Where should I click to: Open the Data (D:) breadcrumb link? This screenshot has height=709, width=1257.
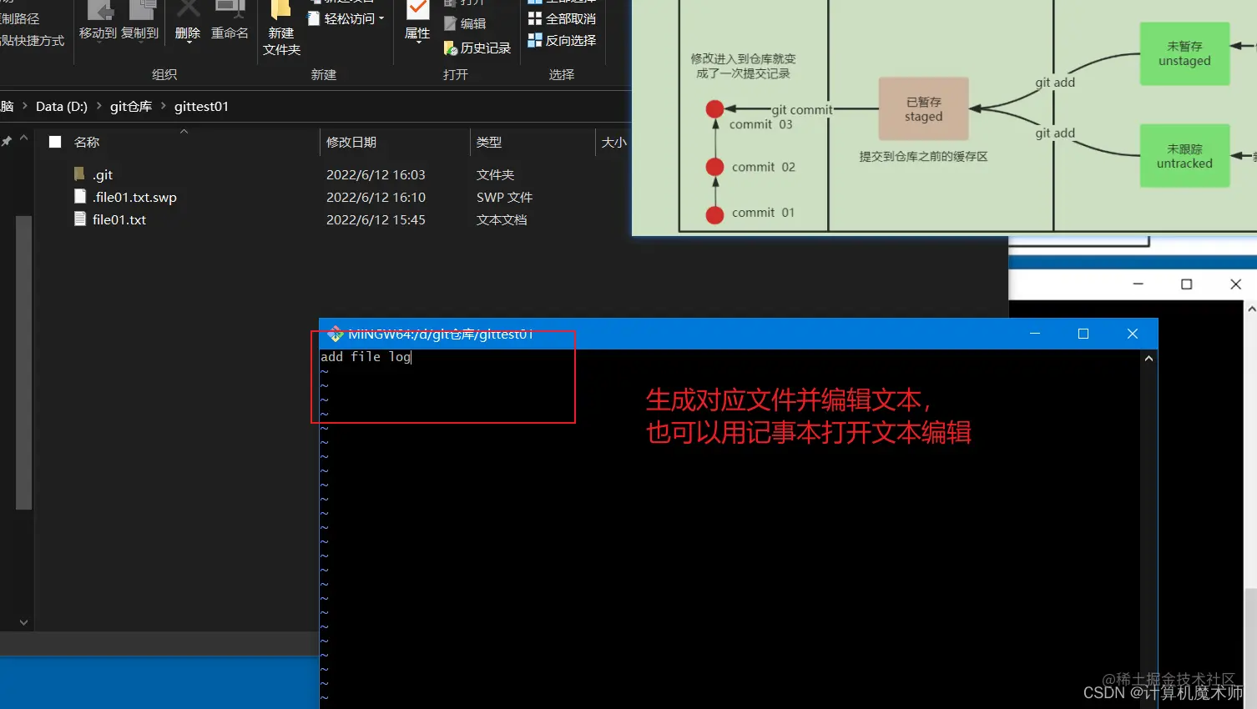pyautogui.click(x=62, y=106)
